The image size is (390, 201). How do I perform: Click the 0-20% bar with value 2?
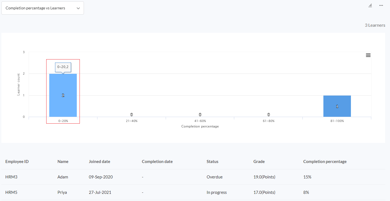pos(63,95)
